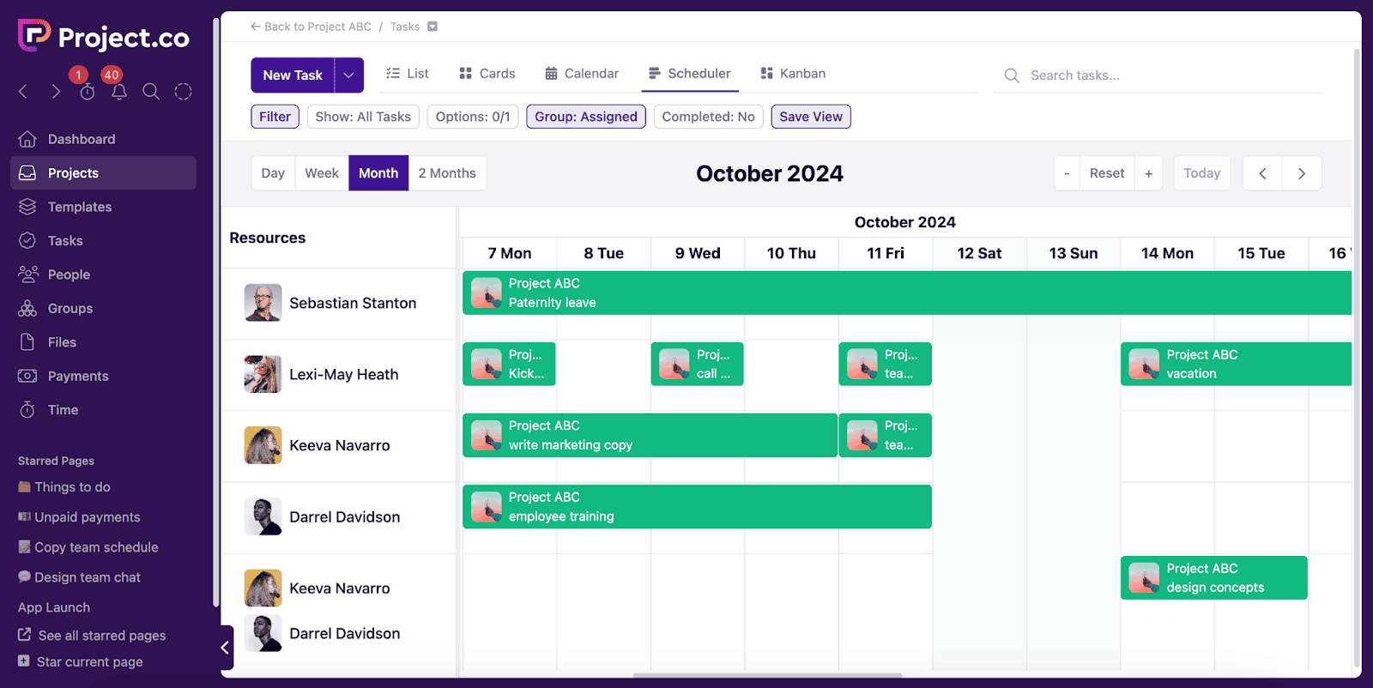Open the Payments section in sidebar
This screenshot has width=1373, height=688.
(x=77, y=376)
